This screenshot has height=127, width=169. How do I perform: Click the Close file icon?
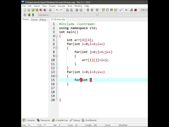pos(41,10)
